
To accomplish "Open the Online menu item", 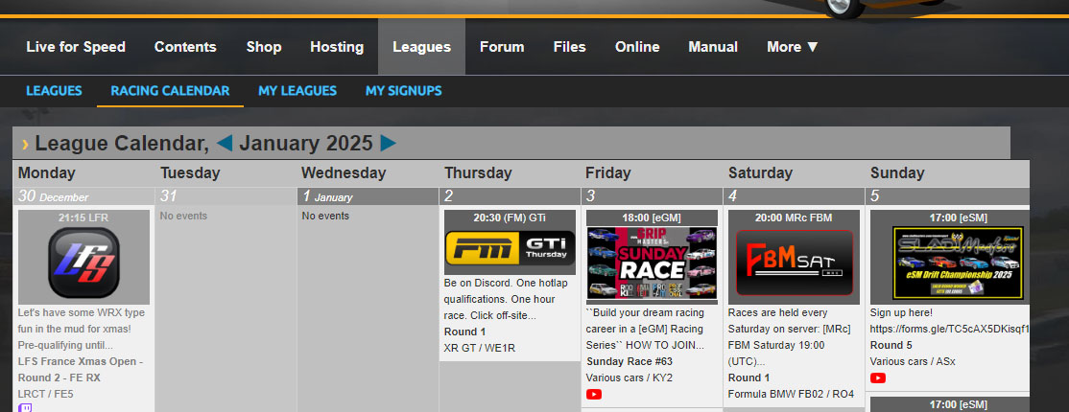I will pos(637,47).
